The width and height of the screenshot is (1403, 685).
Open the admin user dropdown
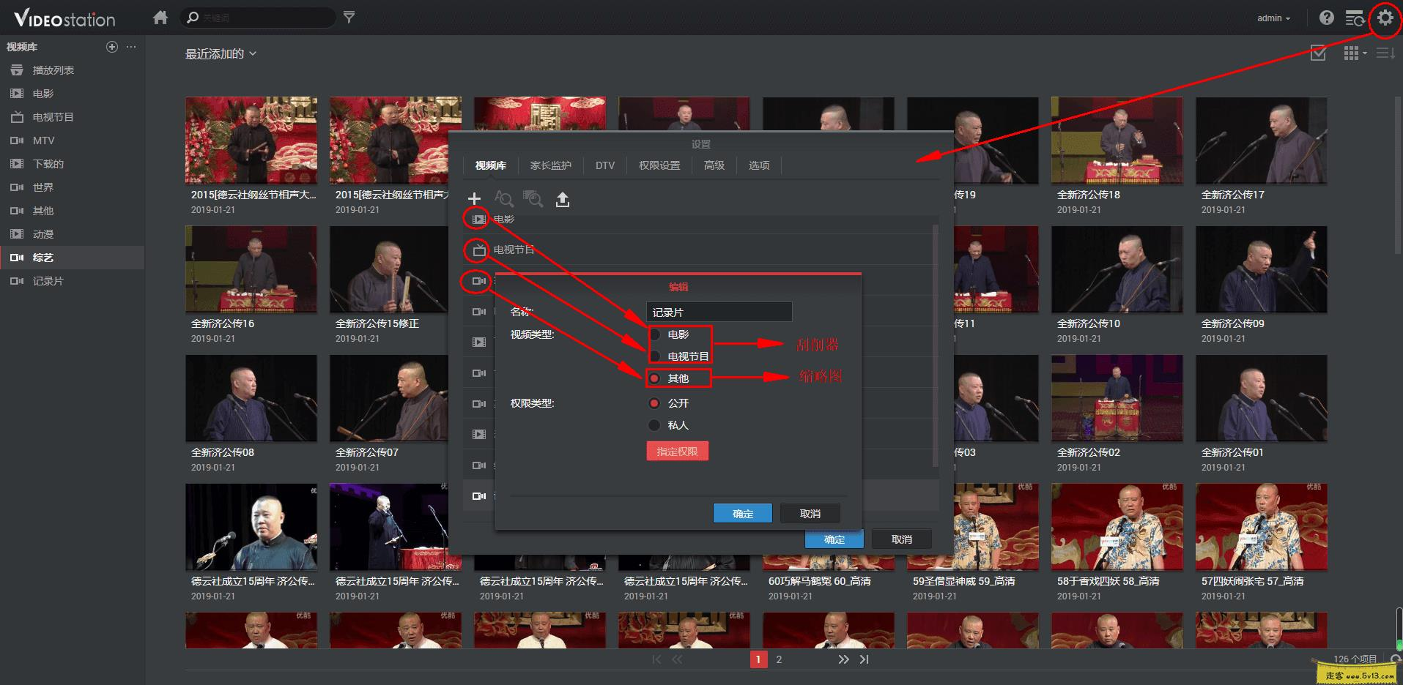[1273, 18]
